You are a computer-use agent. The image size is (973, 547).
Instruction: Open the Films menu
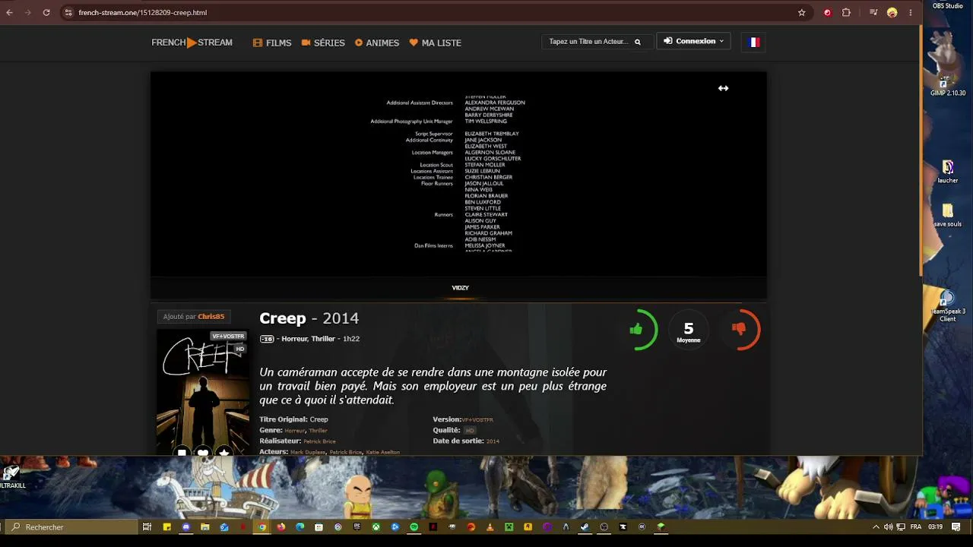(272, 43)
